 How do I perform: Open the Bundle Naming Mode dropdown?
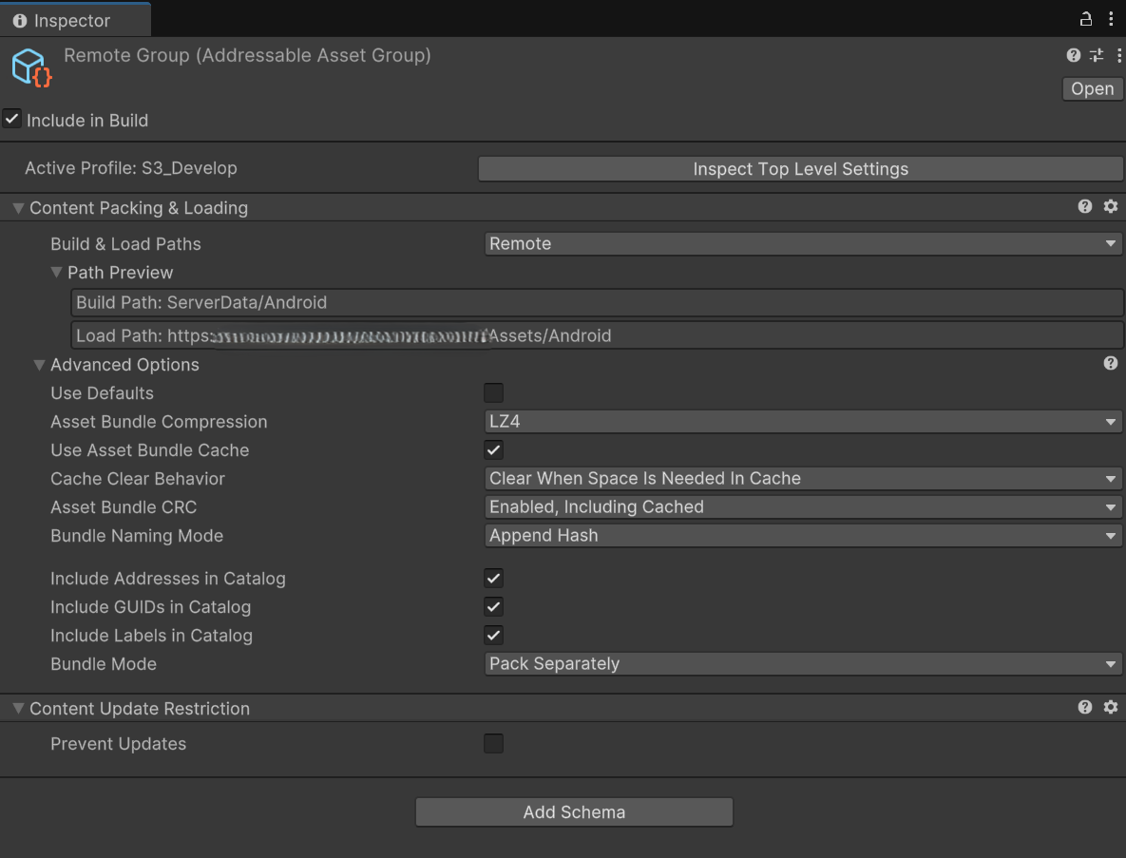(803, 536)
